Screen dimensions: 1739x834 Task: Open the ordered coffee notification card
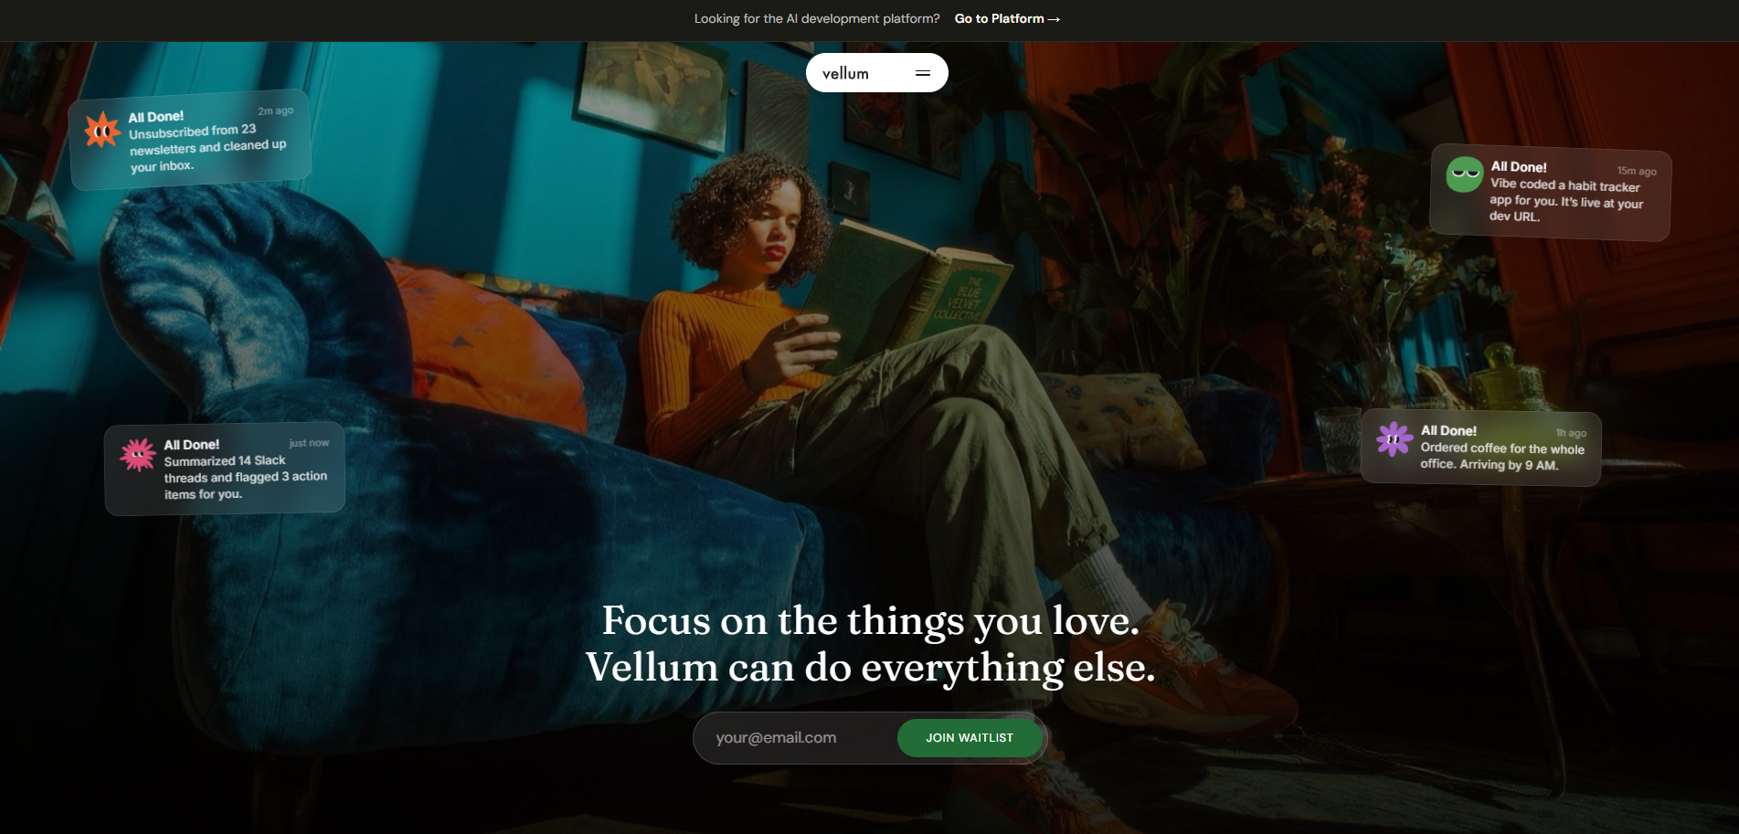(1480, 448)
